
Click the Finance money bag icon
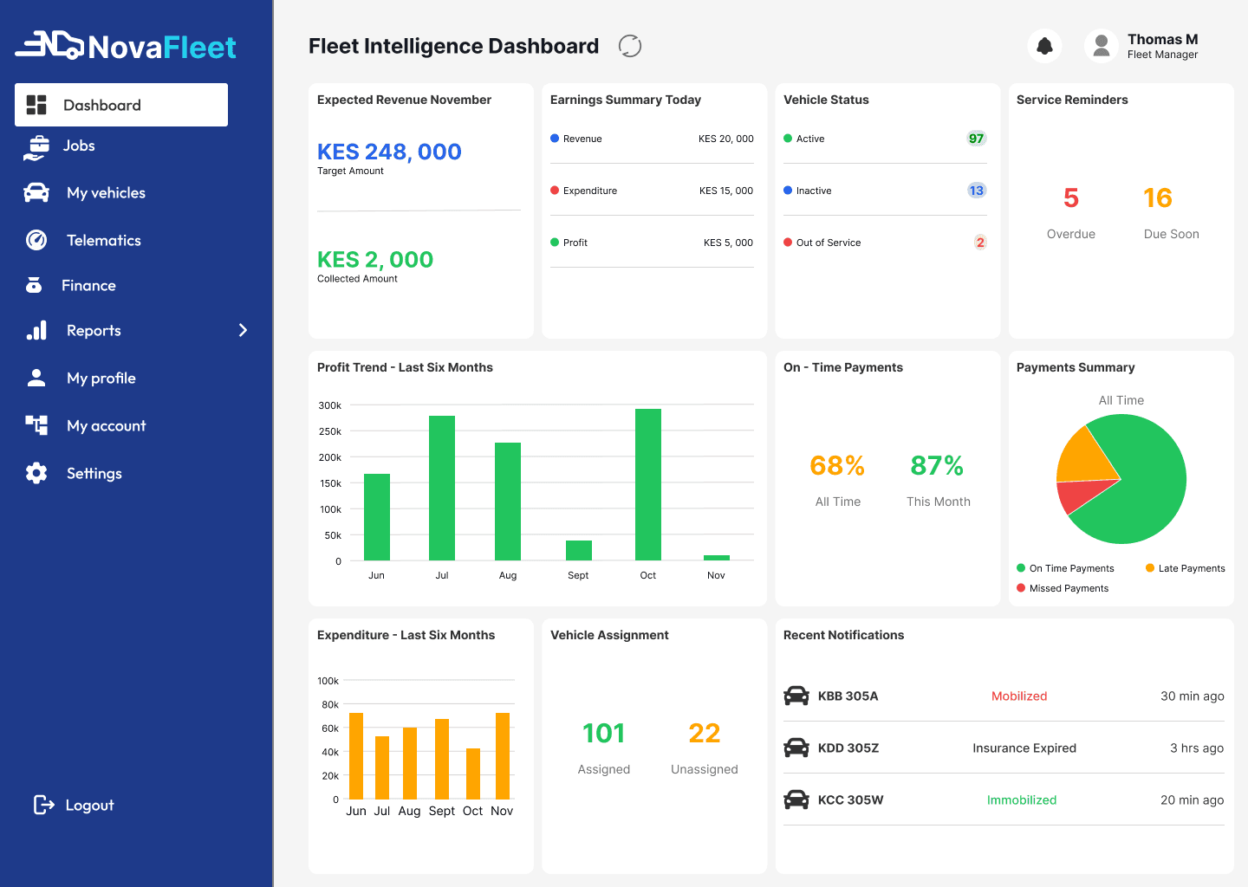[34, 285]
